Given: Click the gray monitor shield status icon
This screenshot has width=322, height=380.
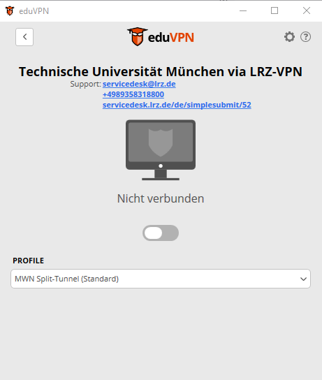Looking at the screenshot, I should pos(161,150).
